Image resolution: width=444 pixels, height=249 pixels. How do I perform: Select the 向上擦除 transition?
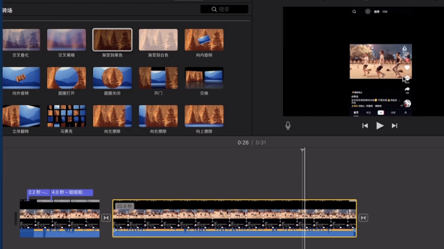pyautogui.click(x=204, y=116)
